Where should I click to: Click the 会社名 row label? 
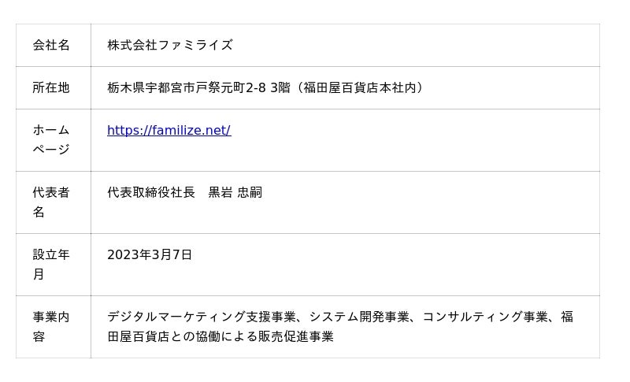coord(51,45)
